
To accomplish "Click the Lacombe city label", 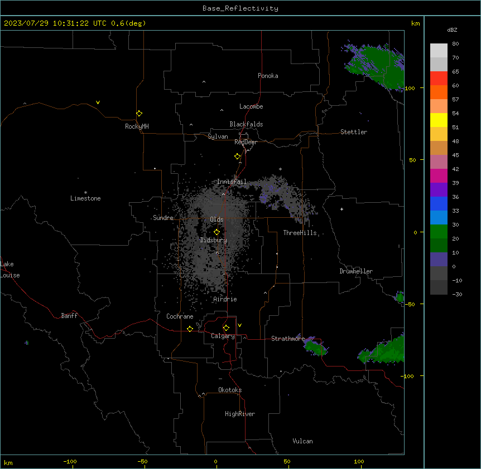I will tap(251, 106).
